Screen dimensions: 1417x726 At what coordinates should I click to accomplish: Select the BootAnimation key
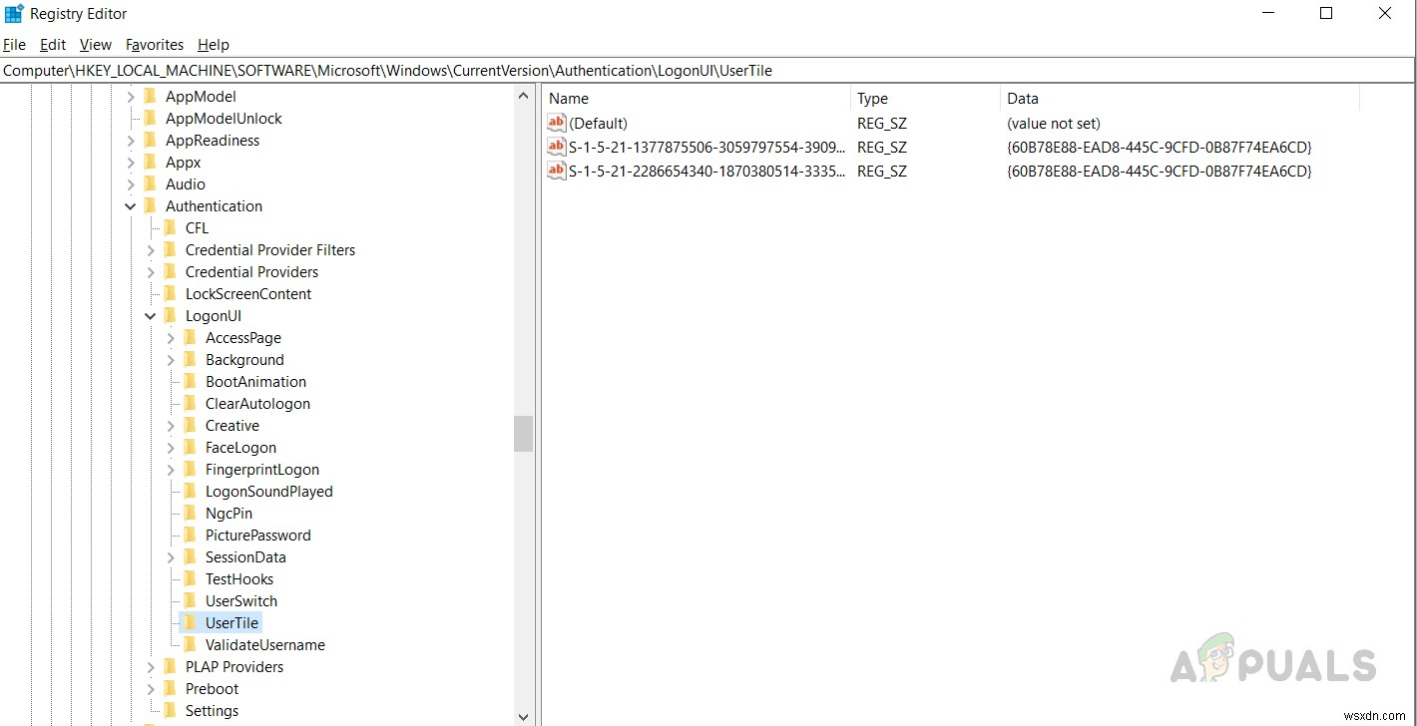[x=255, y=382]
